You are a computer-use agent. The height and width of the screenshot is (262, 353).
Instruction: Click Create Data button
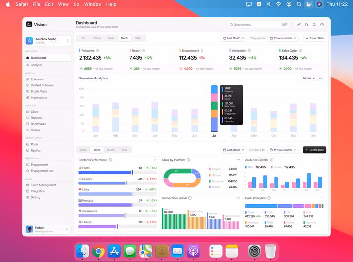click(x=314, y=150)
